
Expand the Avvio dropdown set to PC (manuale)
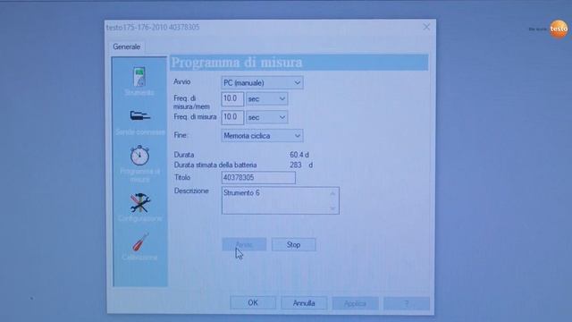pos(262,83)
